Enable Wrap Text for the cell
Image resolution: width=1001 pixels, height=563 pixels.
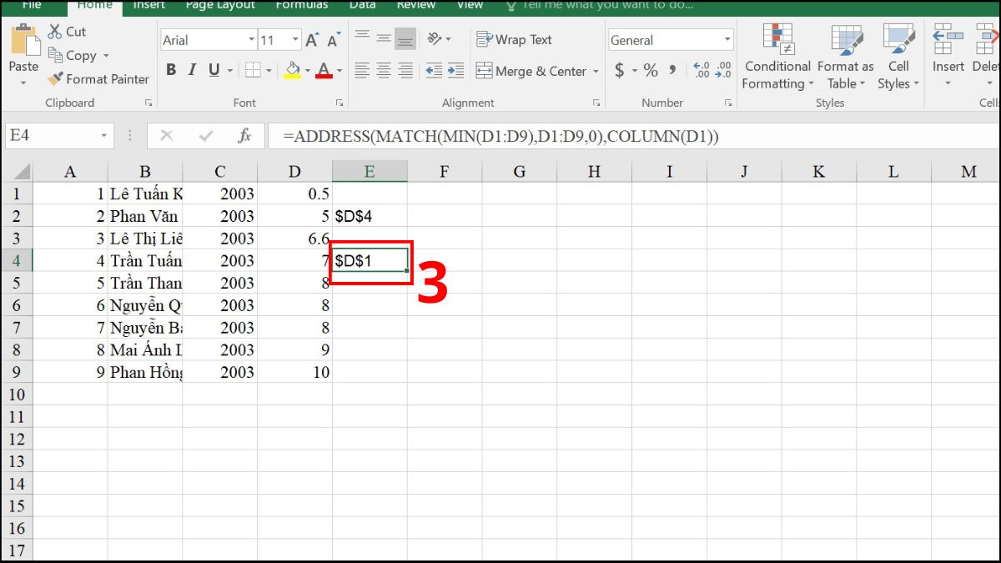(x=515, y=39)
